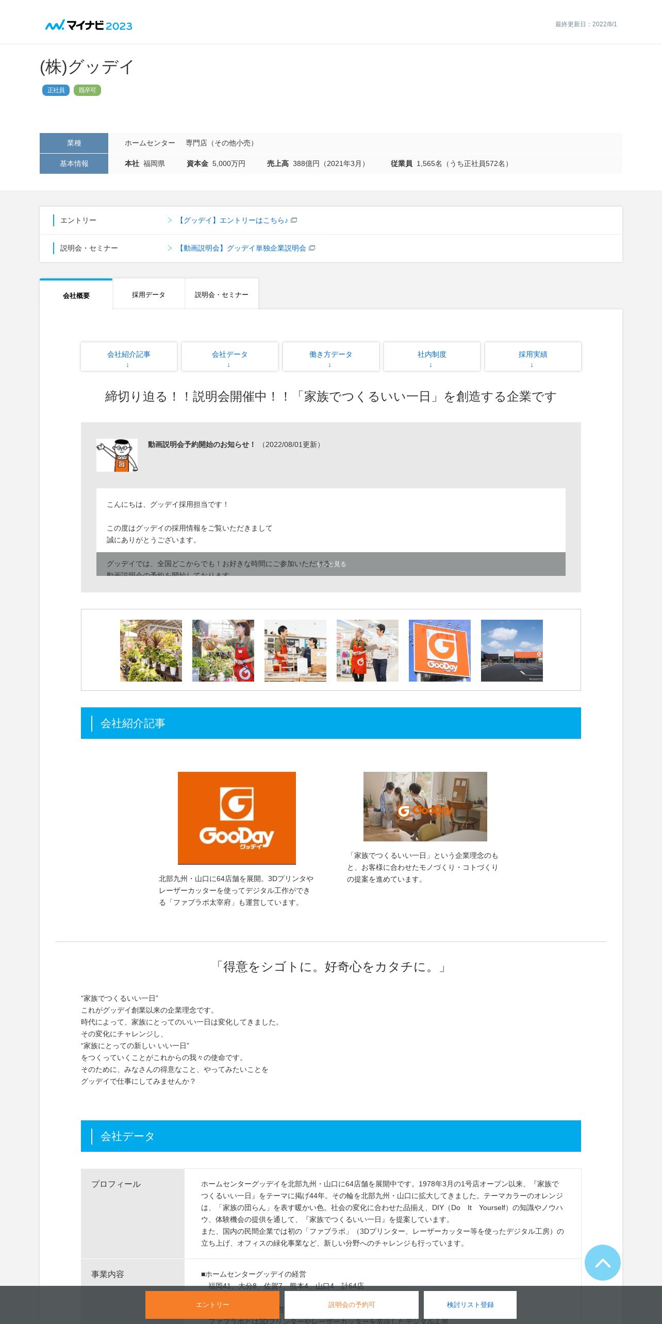The width and height of the screenshot is (662, 1324).
Task: Click the mascot character avatar image
Action: click(117, 455)
